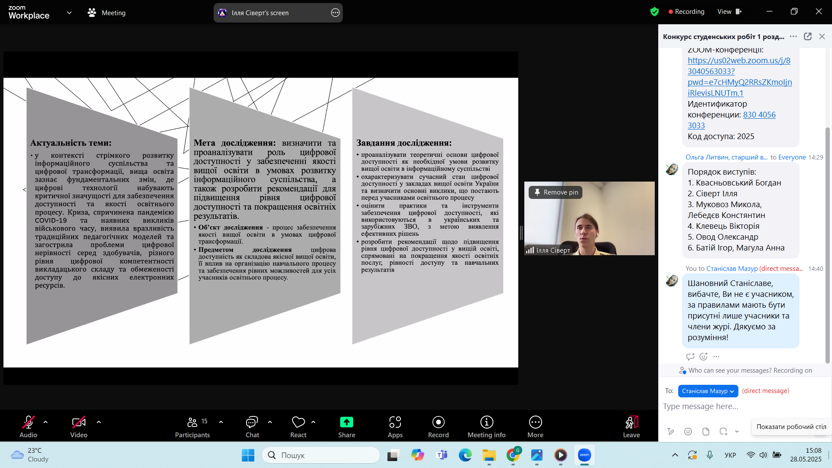Image resolution: width=832 pixels, height=468 pixels.
Task: Open the Apps panel in the toolbar
Action: pyautogui.click(x=395, y=427)
